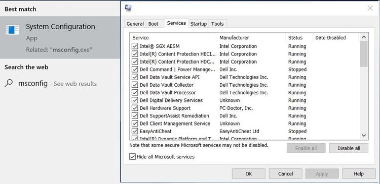Select Dell Digital Delivery Services row name

171,100
